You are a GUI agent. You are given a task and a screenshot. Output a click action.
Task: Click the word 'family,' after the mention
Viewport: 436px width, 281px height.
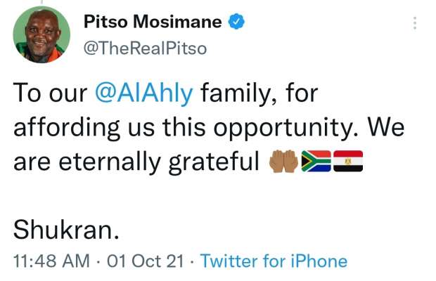pyautogui.click(x=239, y=94)
